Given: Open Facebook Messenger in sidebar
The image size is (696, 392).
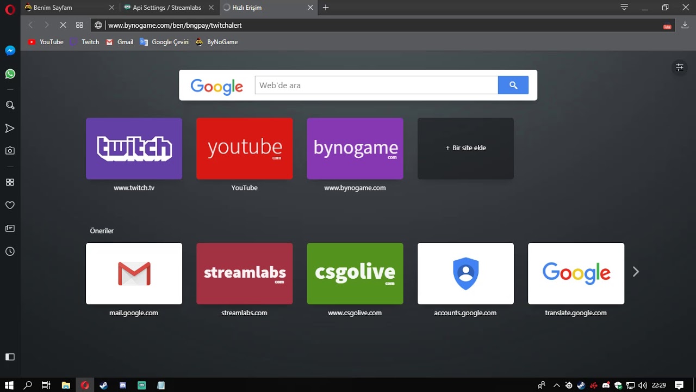Looking at the screenshot, I should coord(10,51).
